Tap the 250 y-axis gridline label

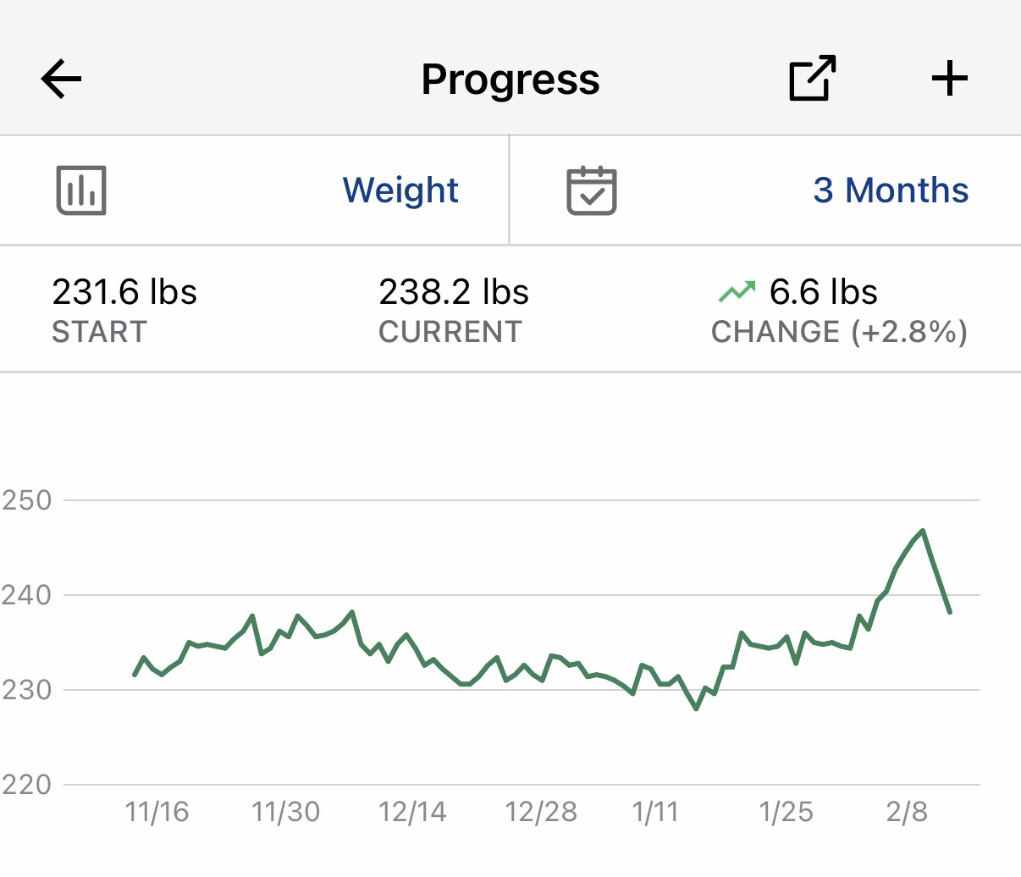click(26, 499)
